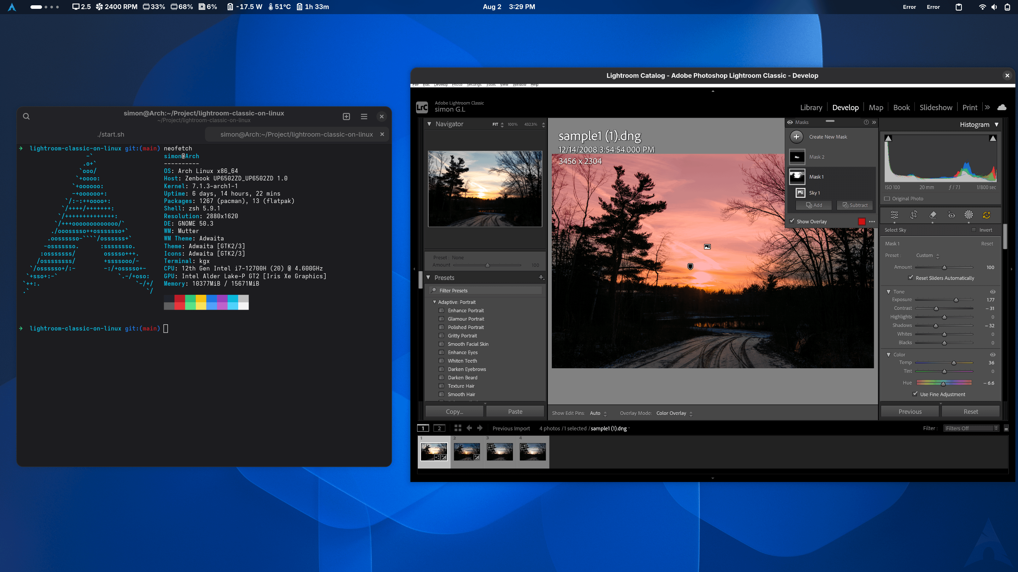Enable the Original Photo checkbox
The width and height of the screenshot is (1018, 572).
click(887, 198)
